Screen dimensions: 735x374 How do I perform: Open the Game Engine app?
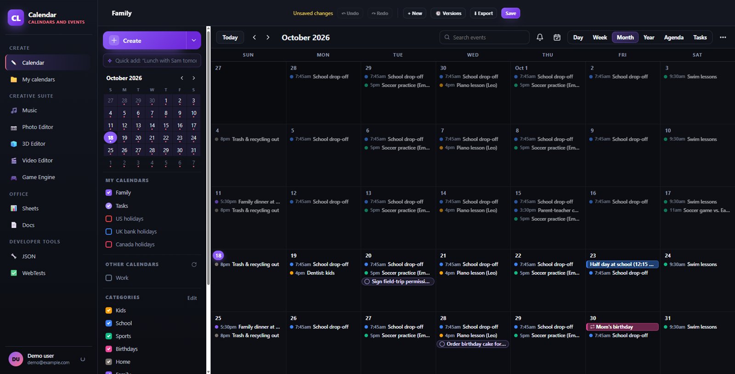[x=48, y=177]
